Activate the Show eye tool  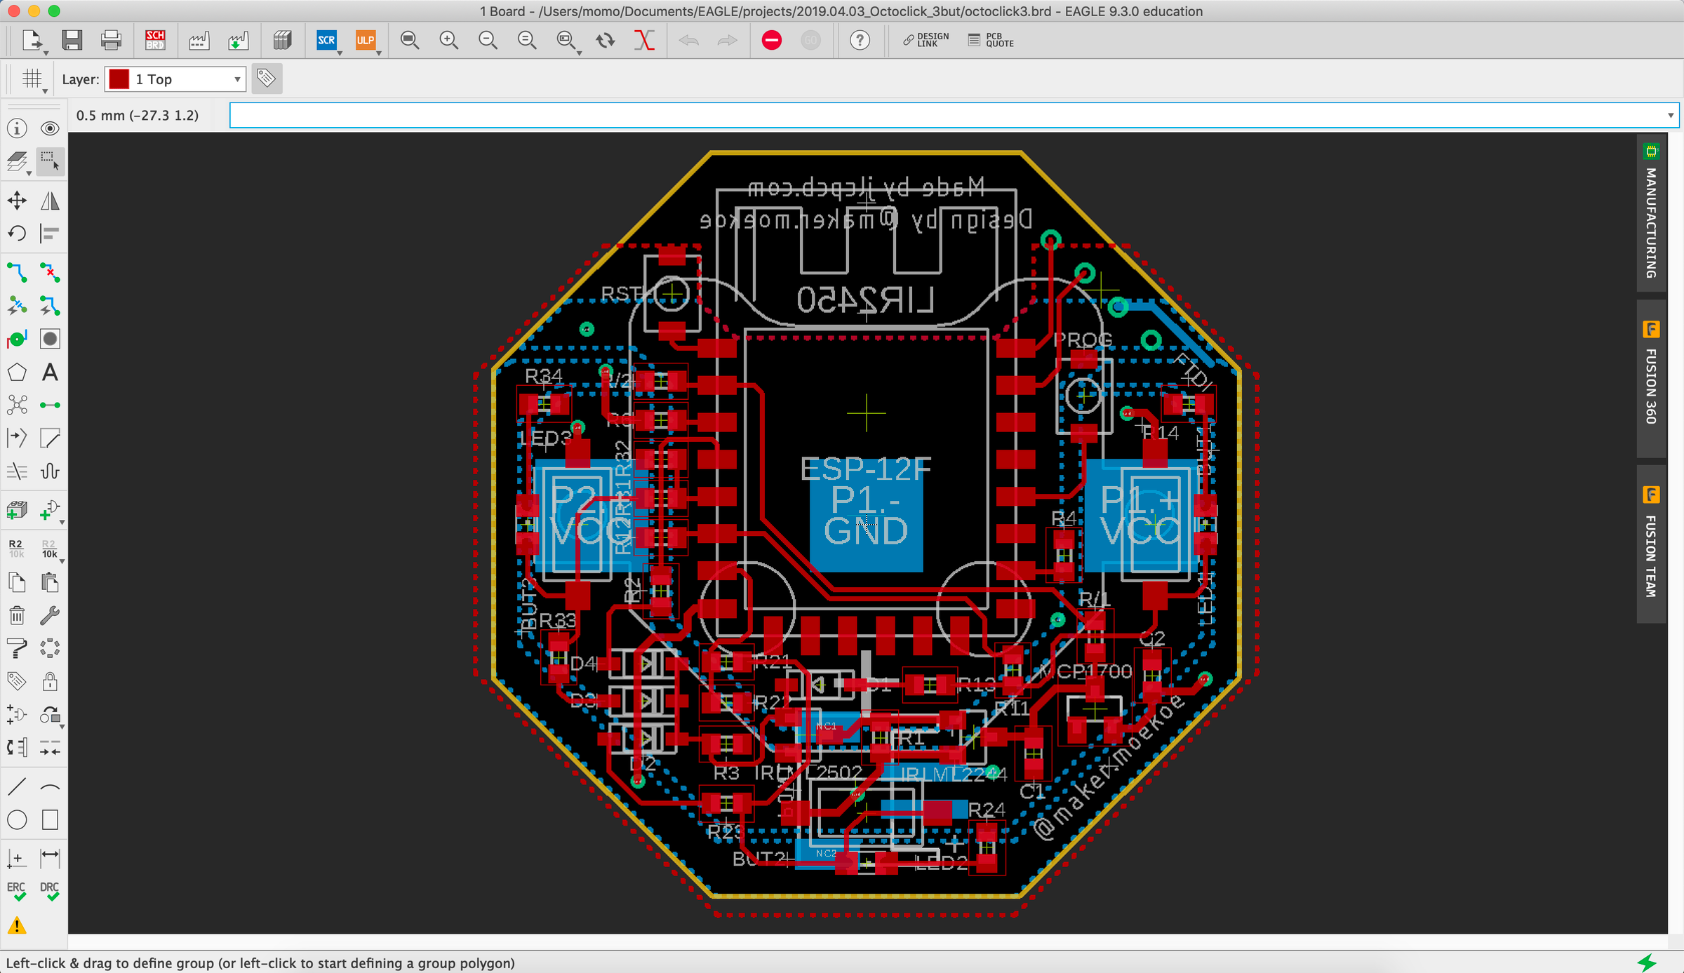[x=50, y=128]
